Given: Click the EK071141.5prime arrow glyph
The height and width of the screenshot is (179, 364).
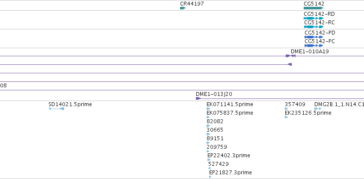Looking at the screenshot, I should [x=208, y=109].
